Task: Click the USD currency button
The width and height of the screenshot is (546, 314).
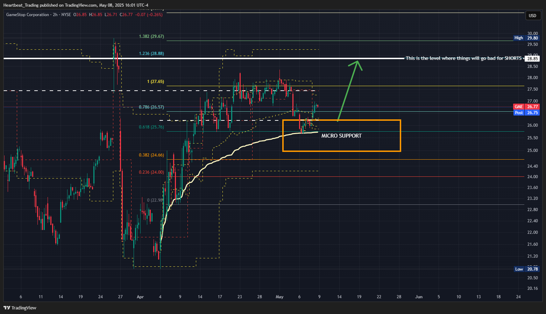Action: tap(532, 15)
